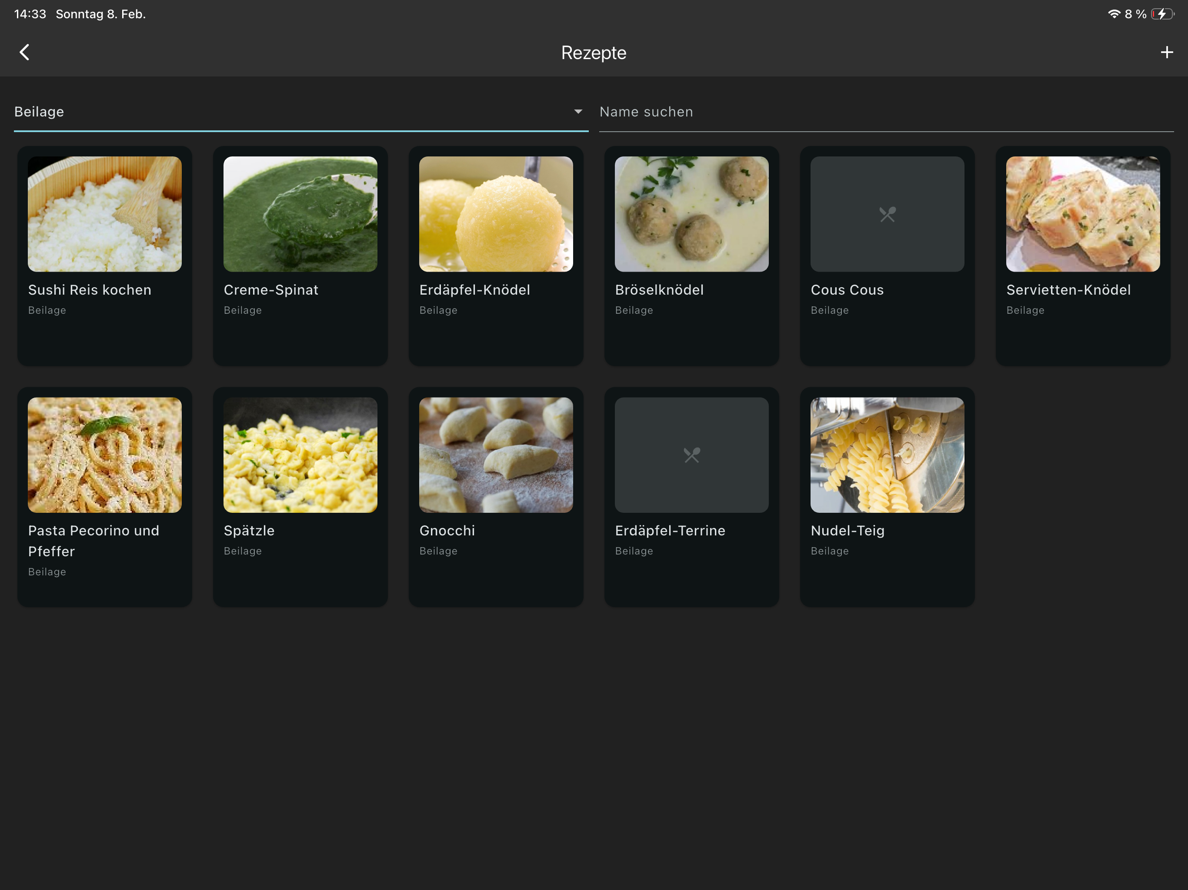Viewport: 1188px width, 890px height.
Task: Open the Creme-Spinat photo
Action: (x=300, y=214)
